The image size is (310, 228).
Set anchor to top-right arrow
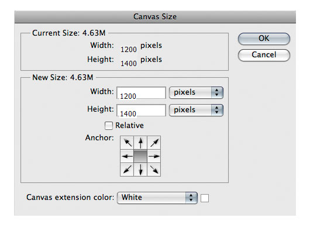click(x=154, y=143)
